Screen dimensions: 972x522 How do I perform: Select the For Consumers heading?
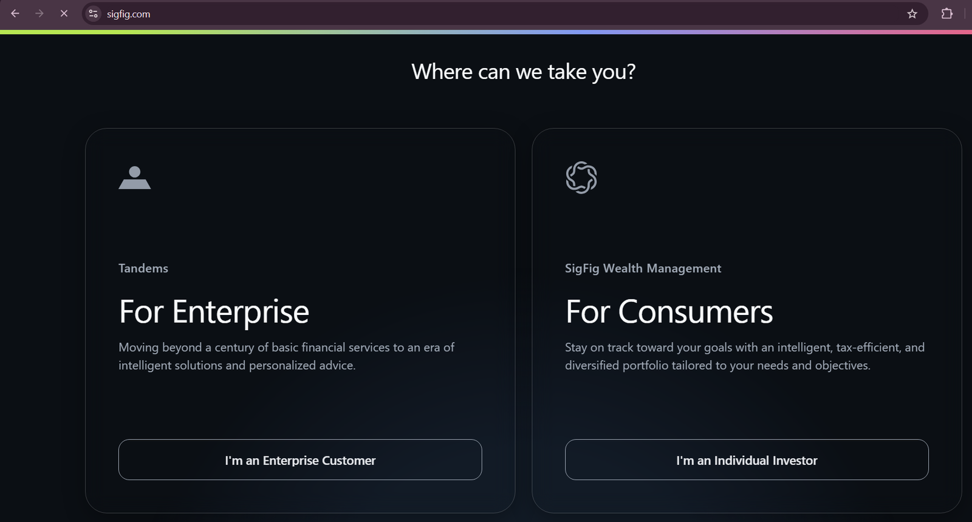click(669, 312)
